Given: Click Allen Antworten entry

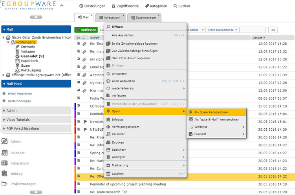Looking at the screenshot, I should pyautogui.click(x=145, y=81).
